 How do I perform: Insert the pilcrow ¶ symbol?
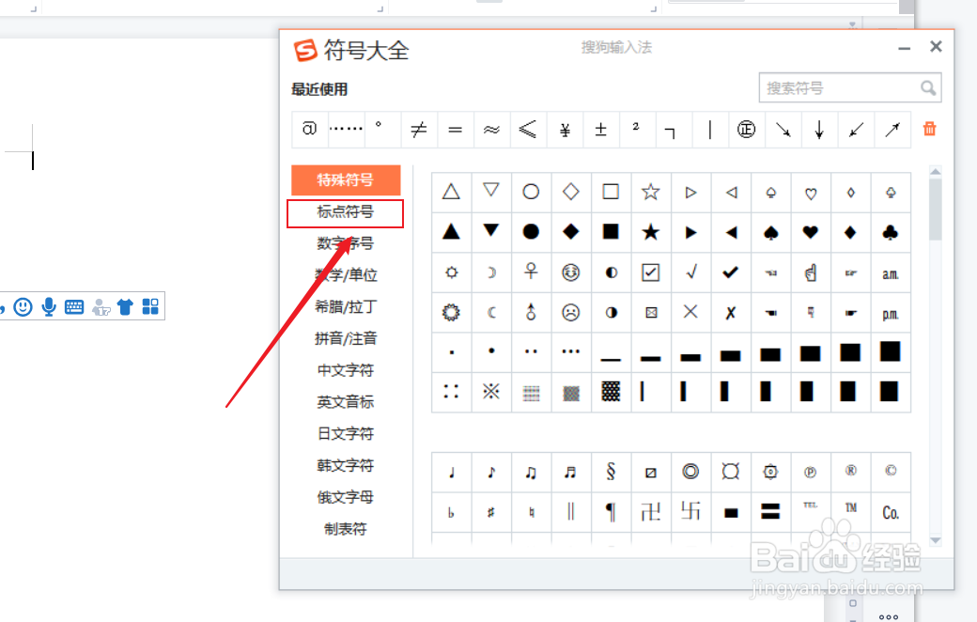pos(611,512)
